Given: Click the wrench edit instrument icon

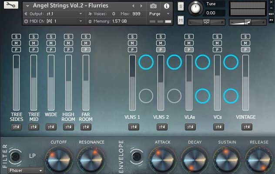Looking at the screenshot, I should [10, 6].
